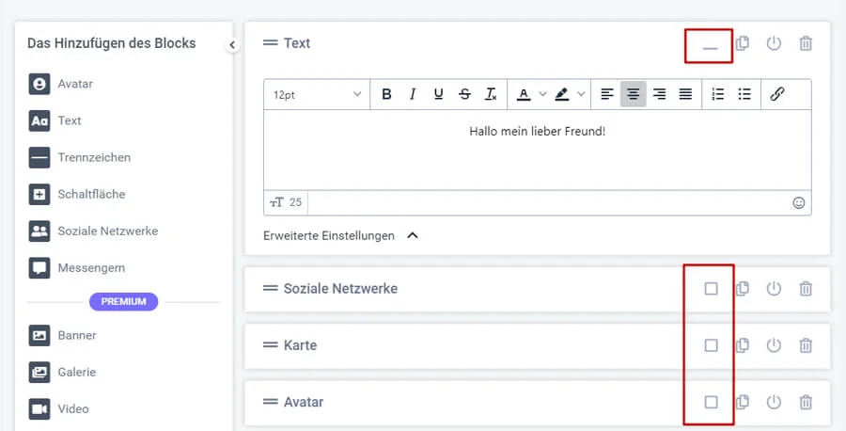Expand the Soziale Netzwerke block checkbox
Screen dimensions: 846x431
(711, 289)
